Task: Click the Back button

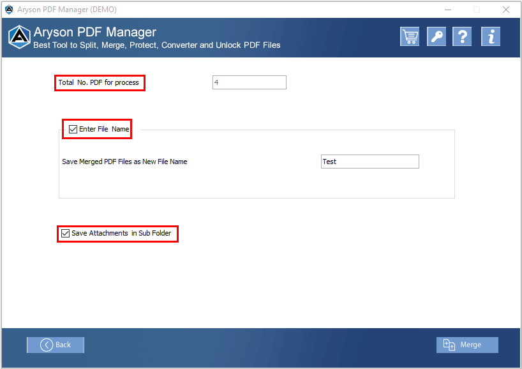Action: click(56, 345)
